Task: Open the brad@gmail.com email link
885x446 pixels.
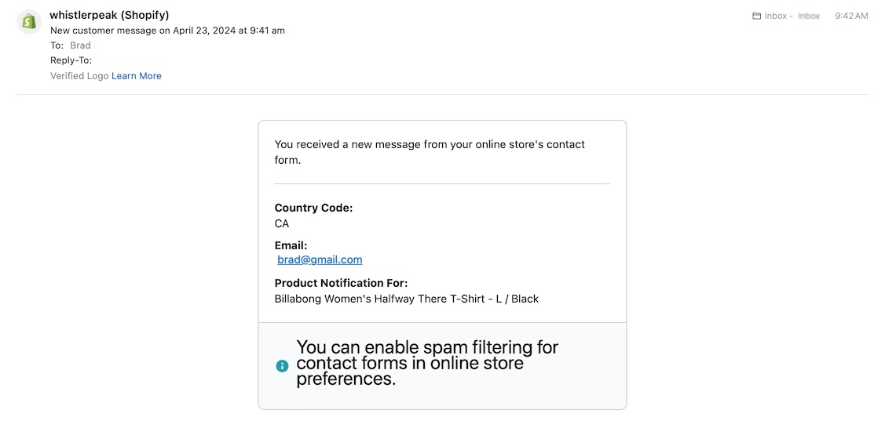Action: 320,259
